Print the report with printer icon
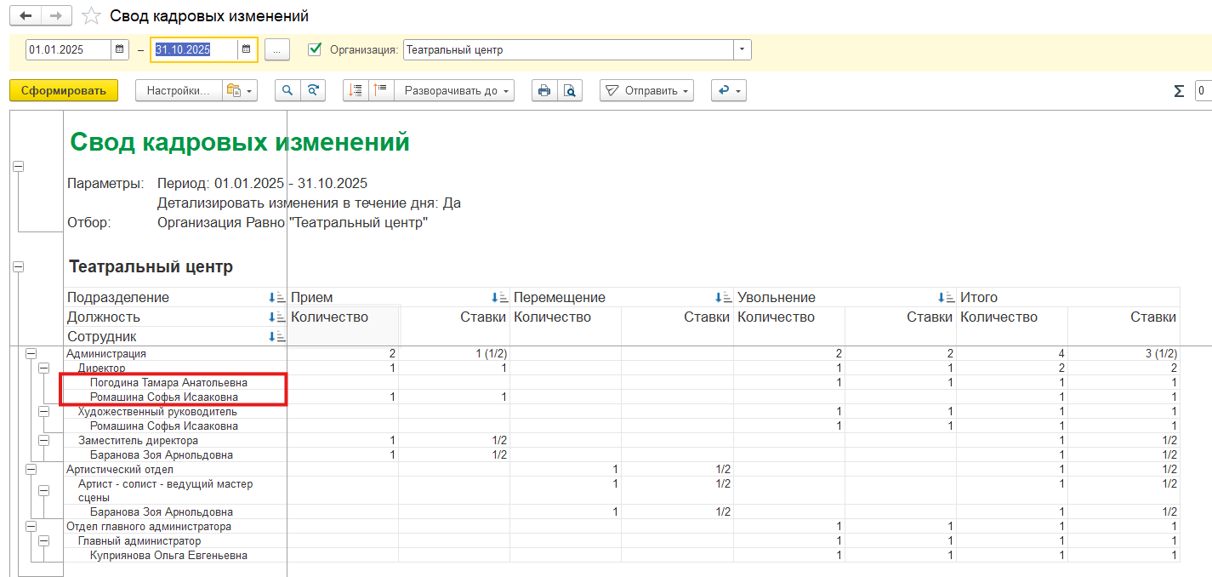 point(544,90)
